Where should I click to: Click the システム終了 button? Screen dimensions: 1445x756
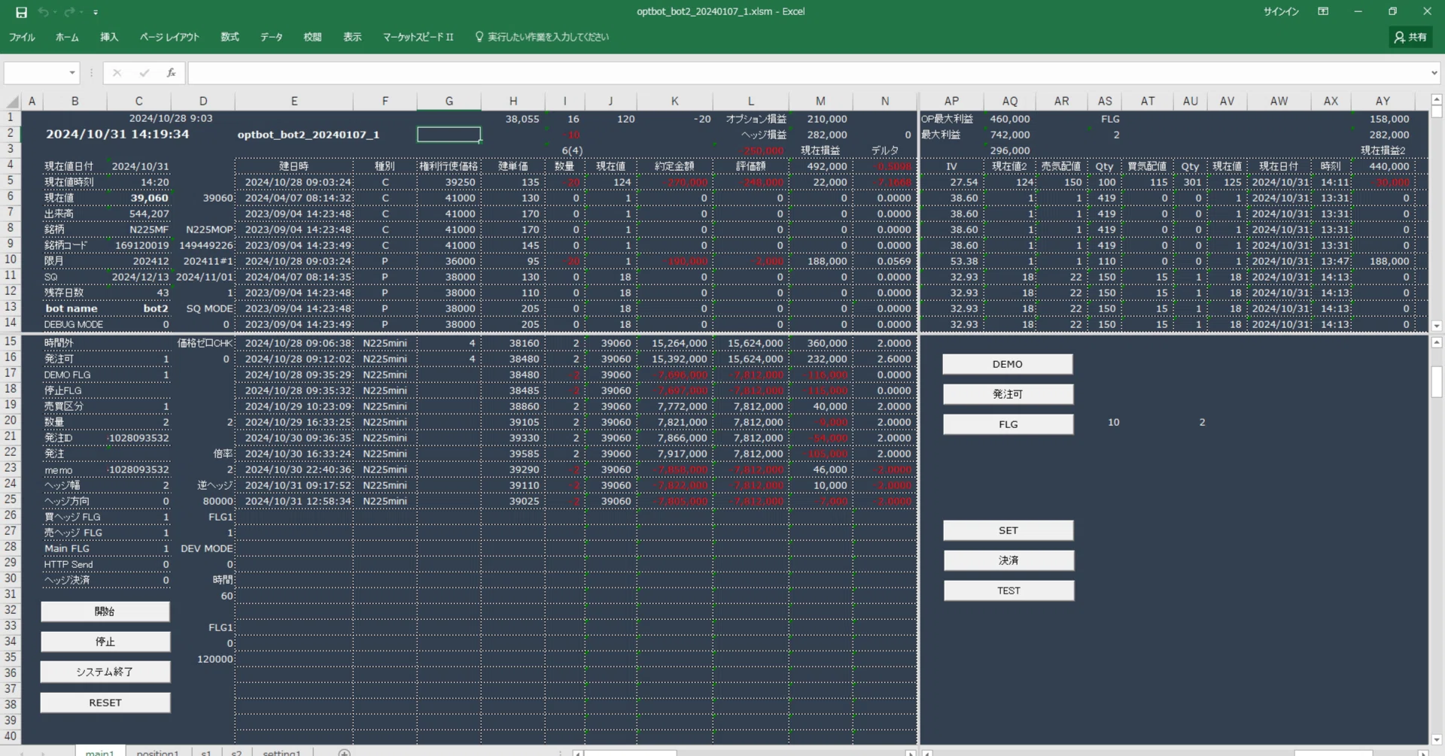105,672
